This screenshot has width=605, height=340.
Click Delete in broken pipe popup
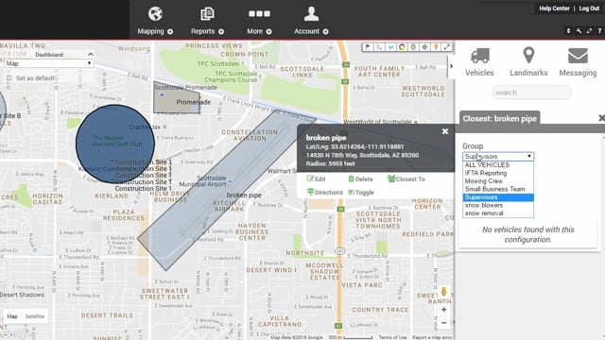coord(360,178)
